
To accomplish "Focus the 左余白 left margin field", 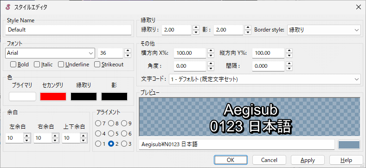I will (14, 138).
